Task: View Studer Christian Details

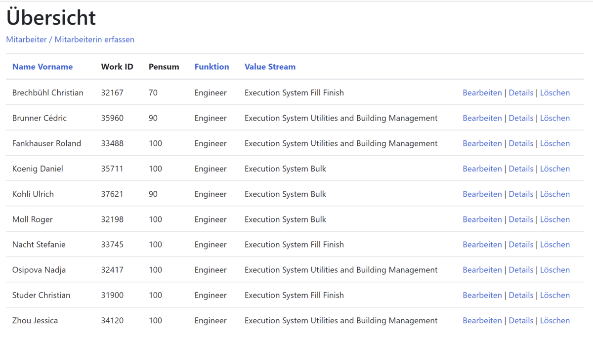Action: point(521,295)
